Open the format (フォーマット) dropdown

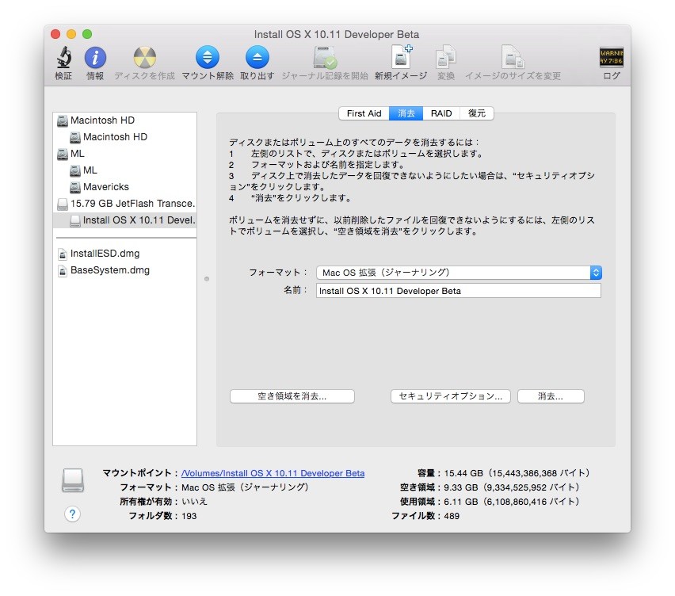[459, 273]
